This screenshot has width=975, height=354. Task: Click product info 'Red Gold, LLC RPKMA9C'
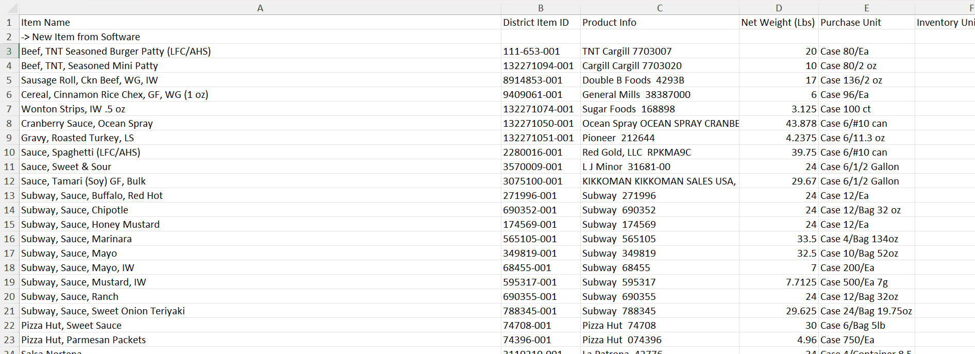click(660, 152)
